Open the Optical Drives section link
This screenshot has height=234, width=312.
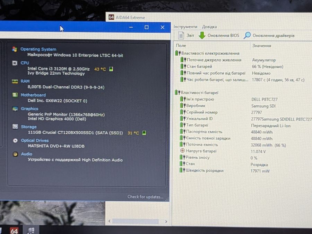click(x=35, y=141)
